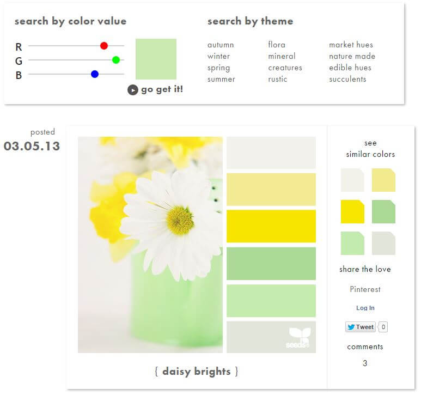Image resolution: width=421 pixels, height=401 pixels.
Task: Click the Tweet button bird icon
Action: pyautogui.click(x=351, y=327)
